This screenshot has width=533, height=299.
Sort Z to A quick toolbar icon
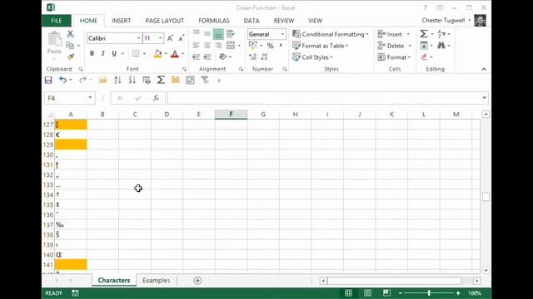coord(132,80)
